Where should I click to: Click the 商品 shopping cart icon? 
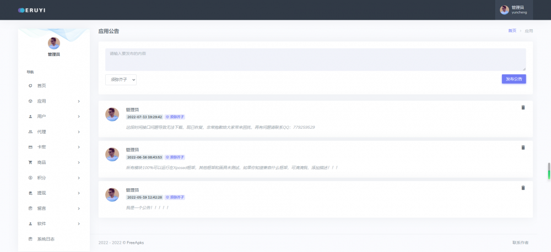(30, 162)
